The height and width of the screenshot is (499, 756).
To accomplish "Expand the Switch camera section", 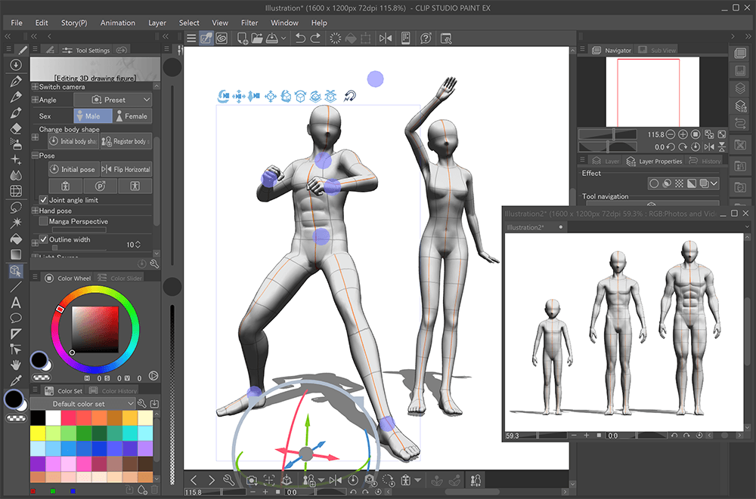I will pos(35,87).
